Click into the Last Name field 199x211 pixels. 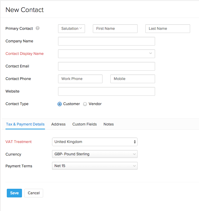pos(168,28)
